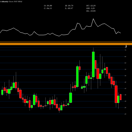Click the 53 price axis label

tap(125, 76)
